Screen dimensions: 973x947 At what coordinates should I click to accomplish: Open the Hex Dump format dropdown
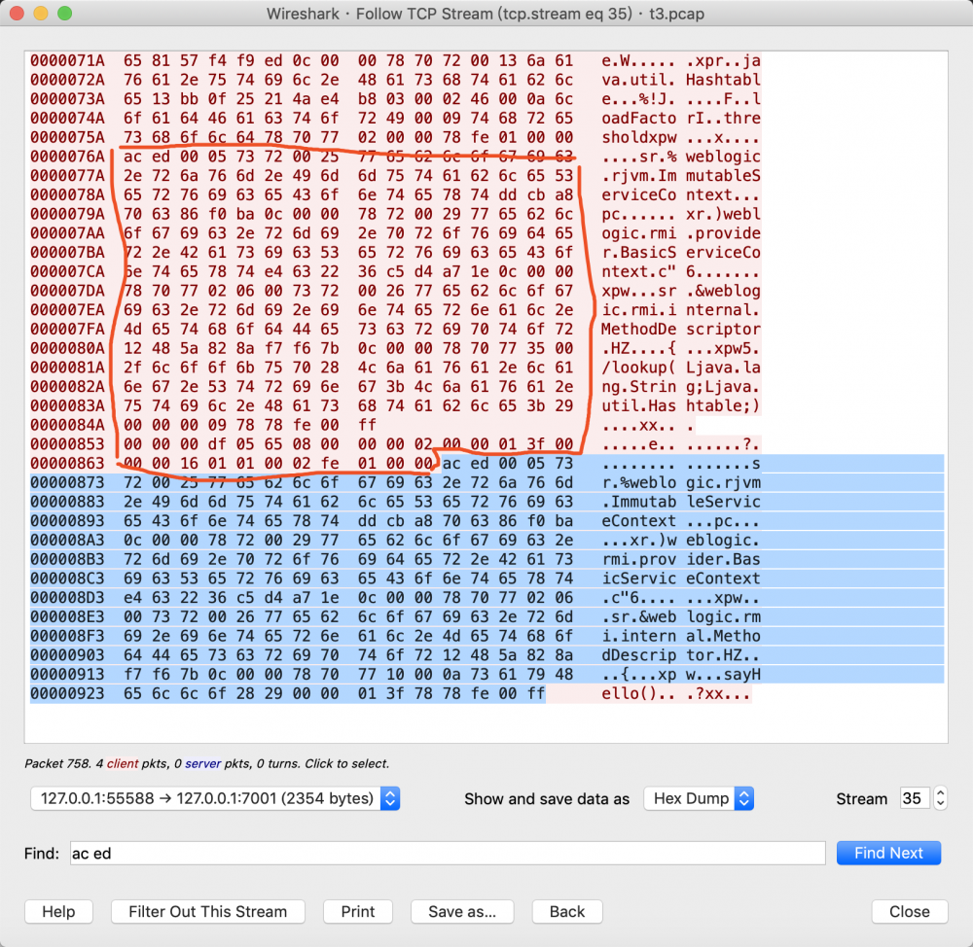698,798
